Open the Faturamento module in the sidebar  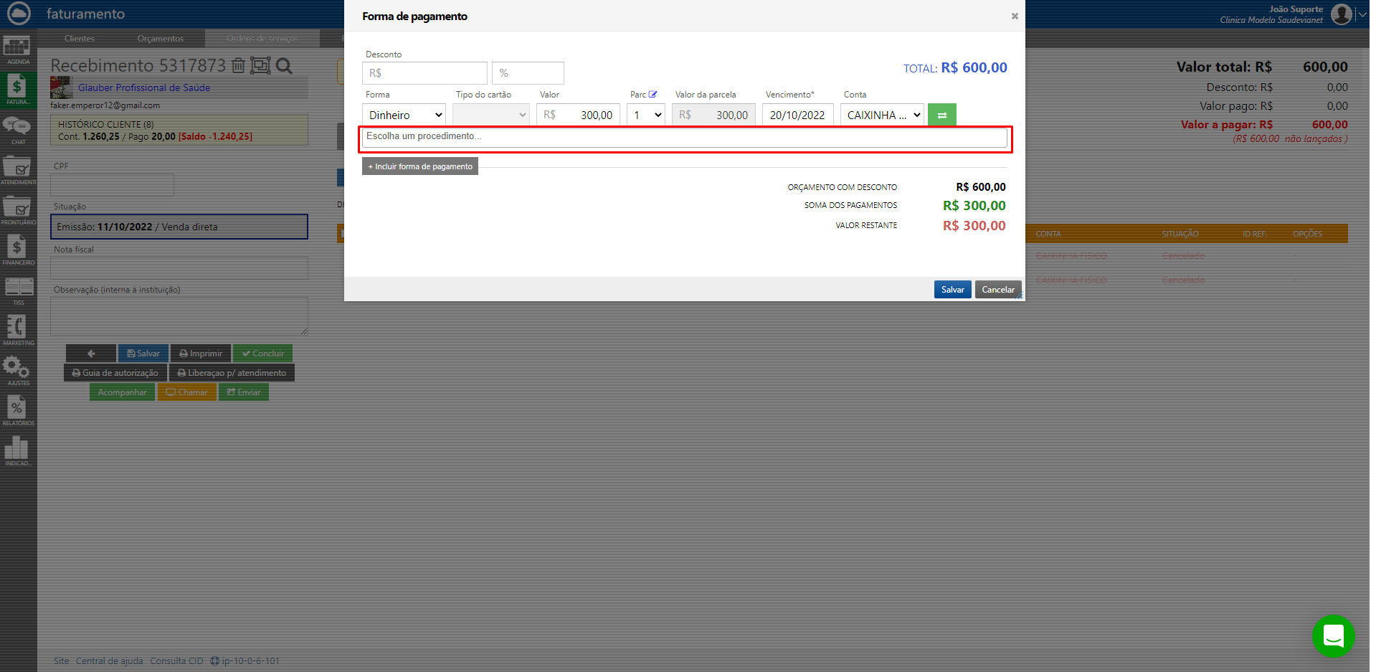pyautogui.click(x=18, y=90)
